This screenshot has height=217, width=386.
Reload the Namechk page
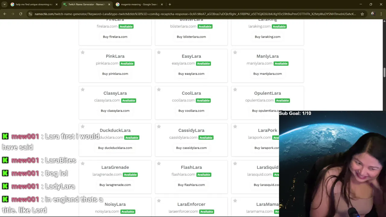pyautogui.click(x=21, y=14)
